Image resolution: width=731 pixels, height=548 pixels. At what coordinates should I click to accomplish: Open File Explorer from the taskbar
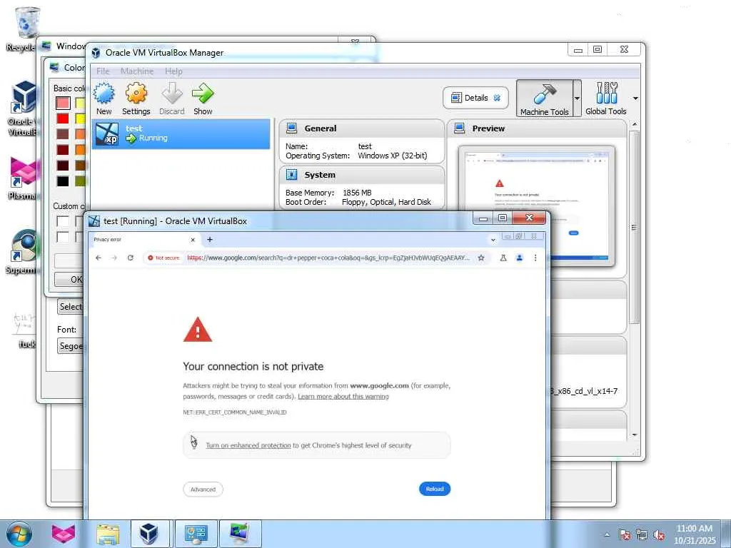[x=108, y=534]
